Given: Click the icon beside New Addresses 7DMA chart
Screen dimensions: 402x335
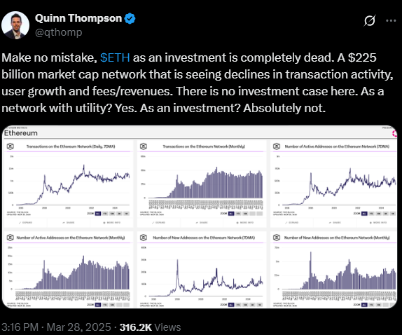Looking at the screenshot, I should point(144,238).
